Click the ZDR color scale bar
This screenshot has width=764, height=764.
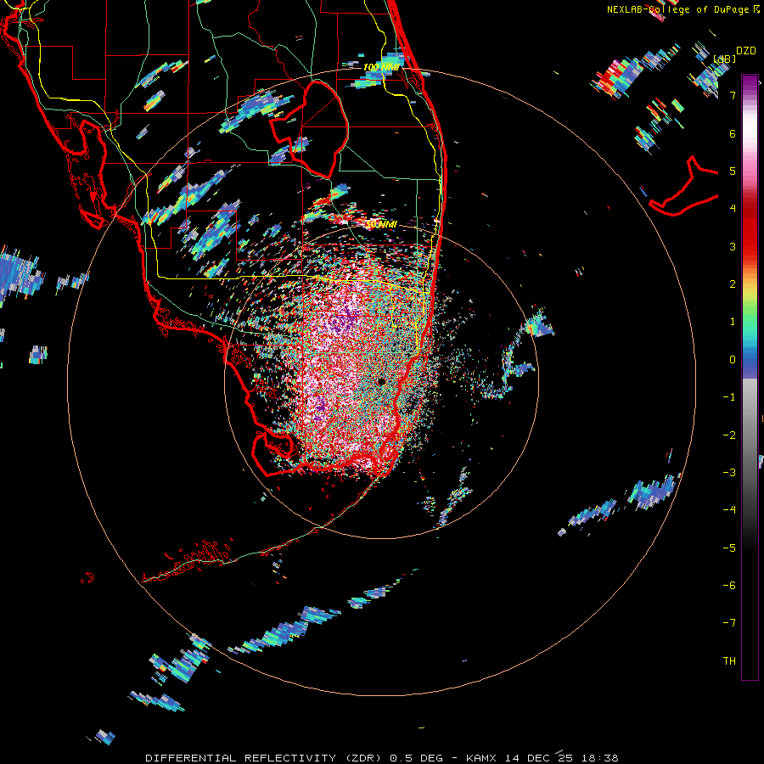[x=750, y=378]
